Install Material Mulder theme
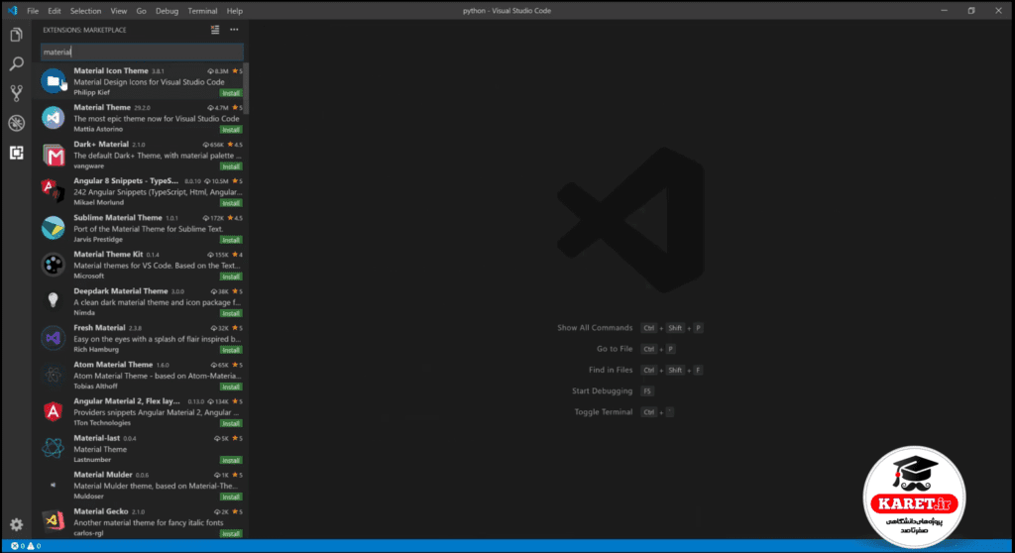Image resolution: width=1015 pixels, height=553 pixels. tap(231, 497)
